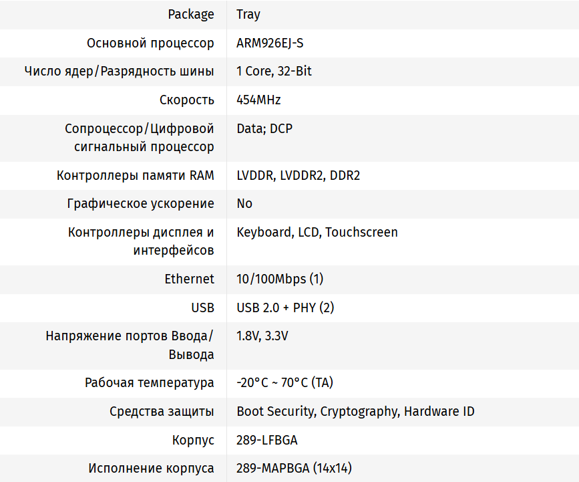
Task: Click the 'Основной процессор' label
Action: [150, 43]
